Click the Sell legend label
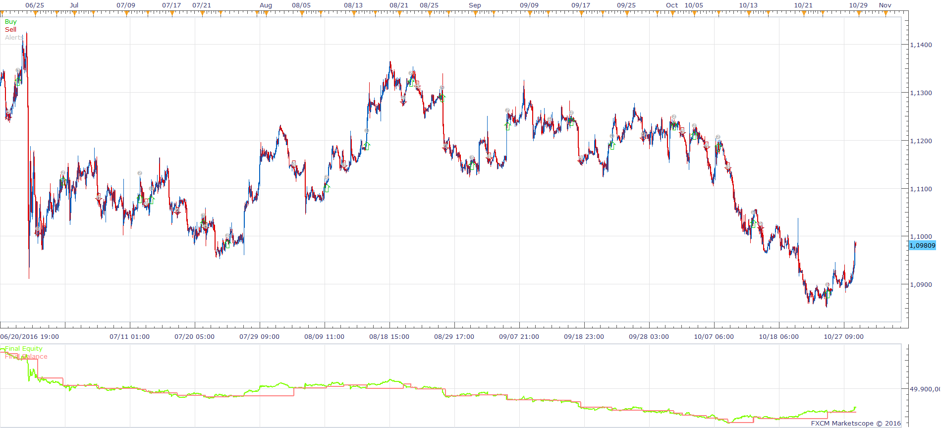941x428 pixels. pyautogui.click(x=10, y=30)
